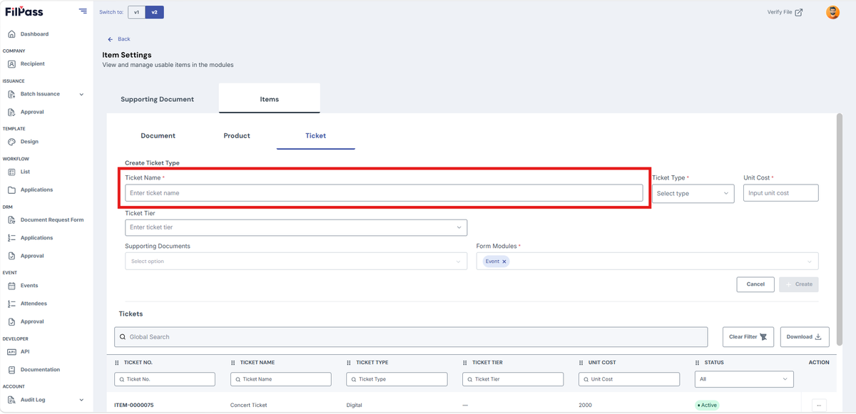The height and width of the screenshot is (414, 856).
Task: Focus the Unit Cost input field
Action: [781, 193]
